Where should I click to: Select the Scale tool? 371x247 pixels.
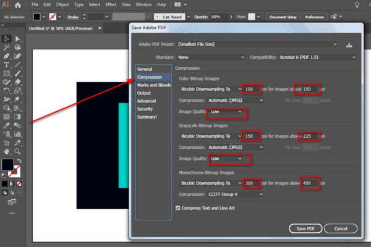coord(17,91)
